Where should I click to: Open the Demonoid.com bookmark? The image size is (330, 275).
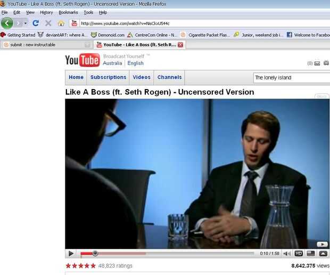[x=108, y=35]
